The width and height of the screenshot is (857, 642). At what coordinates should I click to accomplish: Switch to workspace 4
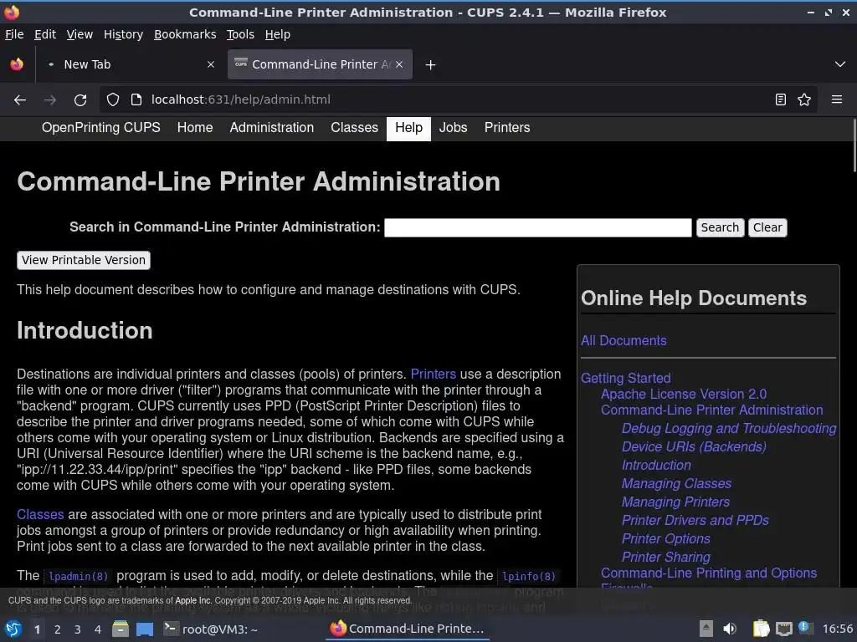coord(98,629)
